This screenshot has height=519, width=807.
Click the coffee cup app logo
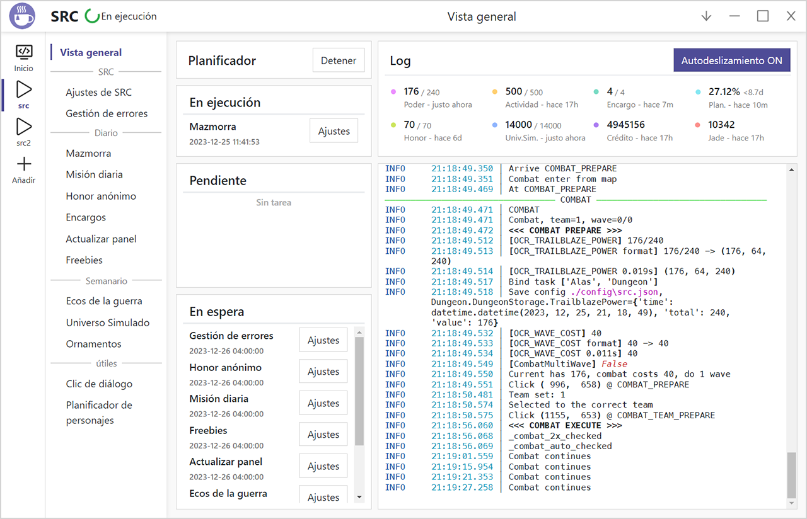pos(23,16)
